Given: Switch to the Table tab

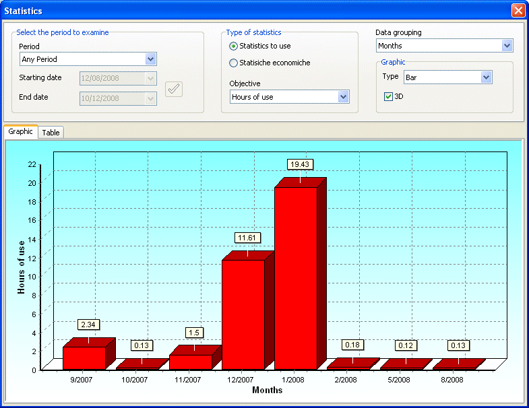Looking at the screenshot, I should pyautogui.click(x=51, y=133).
